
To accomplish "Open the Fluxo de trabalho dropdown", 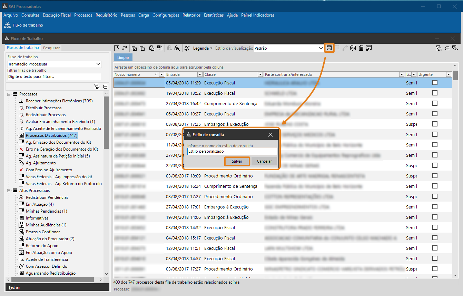I will pyautogui.click(x=98, y=64).
